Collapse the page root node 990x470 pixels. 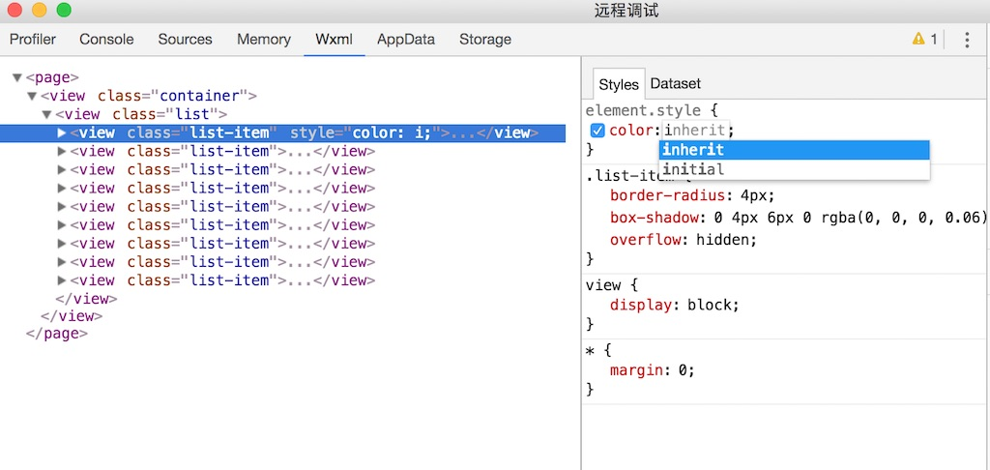17,77
